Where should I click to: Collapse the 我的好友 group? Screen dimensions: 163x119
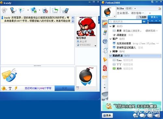(111, 56)
